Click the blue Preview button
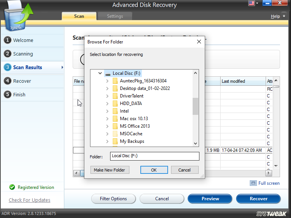Viewport: 291px width, 218px height. 210,199
